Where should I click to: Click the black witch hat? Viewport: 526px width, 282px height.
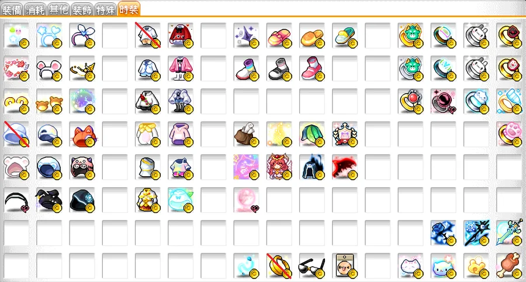(x=49, y=200)
